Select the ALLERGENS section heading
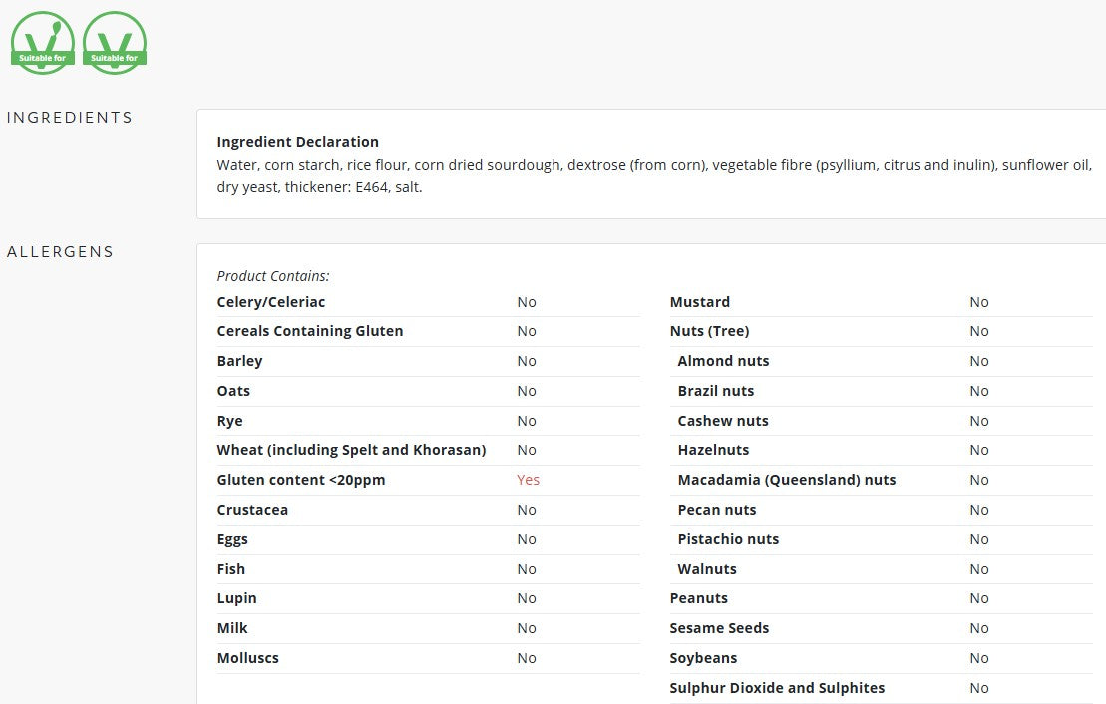The height and width of the screenshot is (704, 1106). pyautogui.click(x=60, y=252)
